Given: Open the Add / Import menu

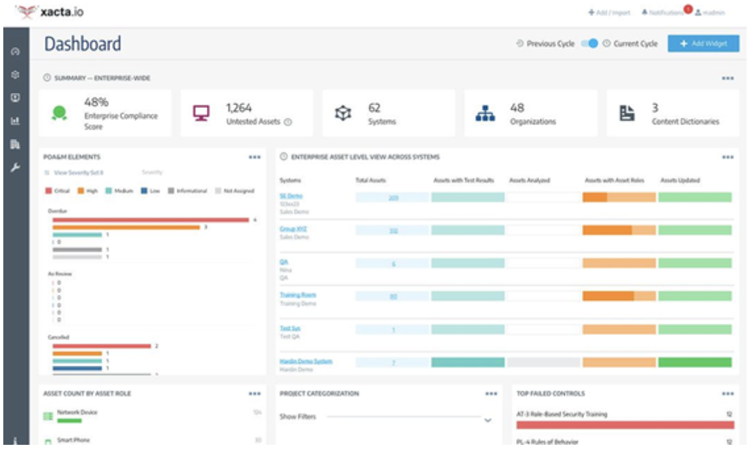Looking at the screenshot, I should pyautogui.click(x=609, y=13).
